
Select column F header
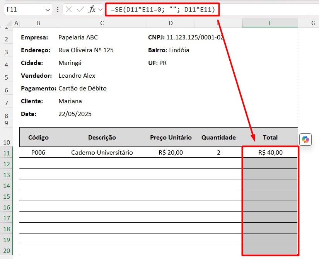coord(270,23)
